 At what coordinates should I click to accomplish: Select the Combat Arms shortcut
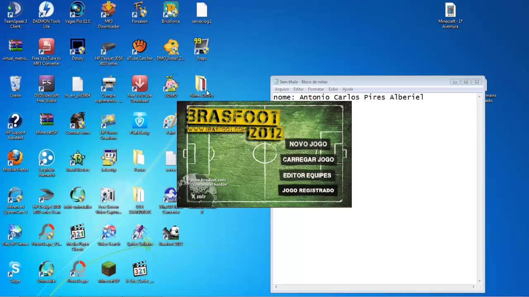[x=77, y=124]
